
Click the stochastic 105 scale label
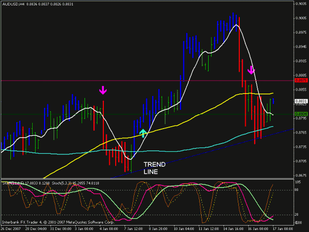pos(298,182)
